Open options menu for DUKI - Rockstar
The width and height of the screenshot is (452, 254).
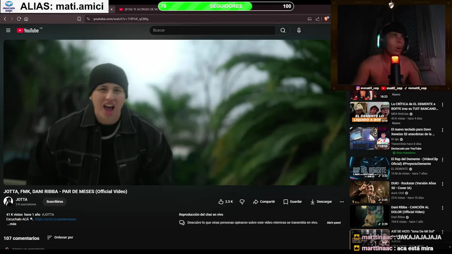(442, 184)
